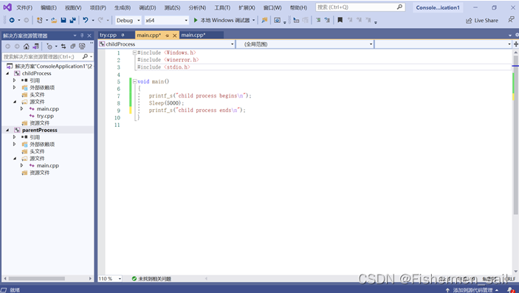Click the show all files icon
This screenshot has width=519, height=293.
pyautogui.click(x=82, y=46)
